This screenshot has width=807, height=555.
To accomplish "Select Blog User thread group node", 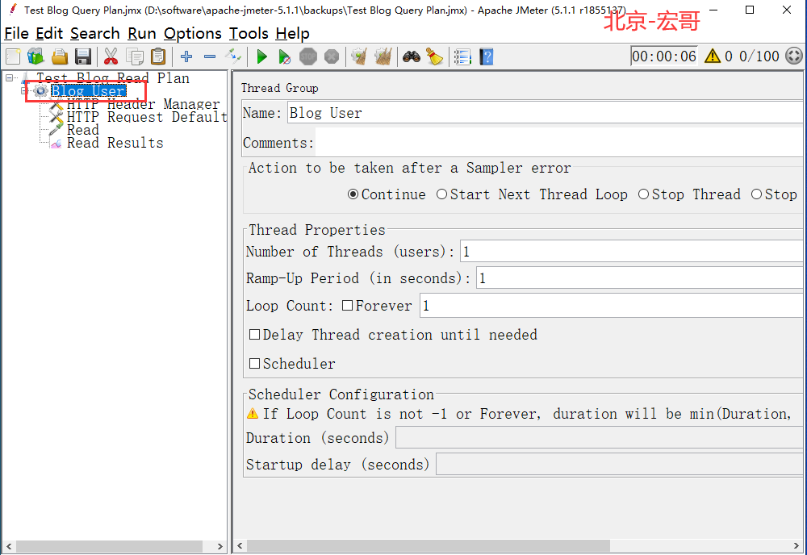I will (89, 91).
